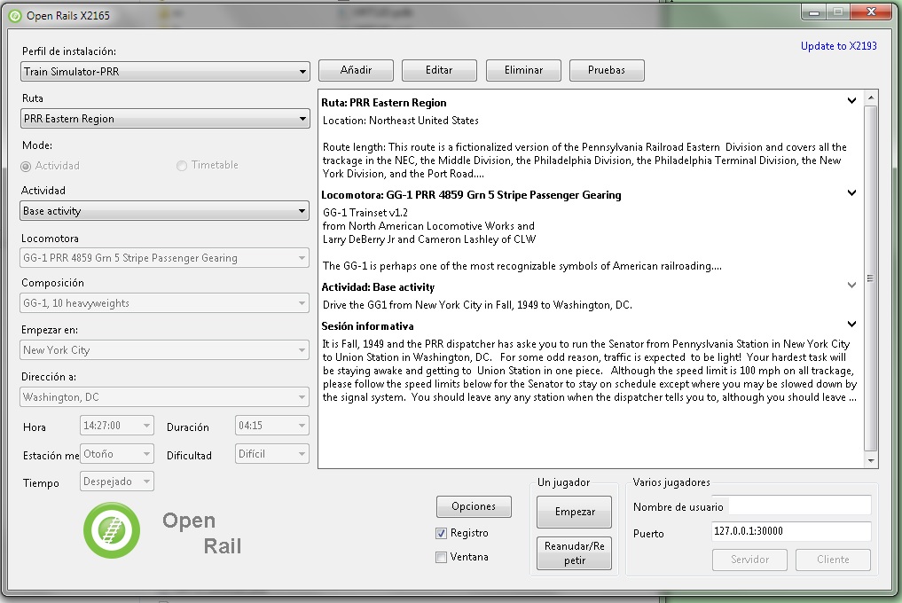Click the Open Rails logo icon
This screenshot has height=603, width=902.
point(112,530)
